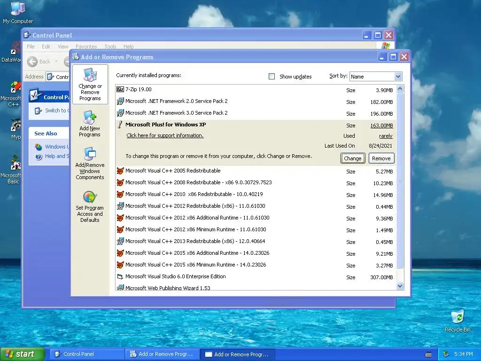Click the program list scrollbar thumb
Screen dimensions: 481x361
(400, 180)
